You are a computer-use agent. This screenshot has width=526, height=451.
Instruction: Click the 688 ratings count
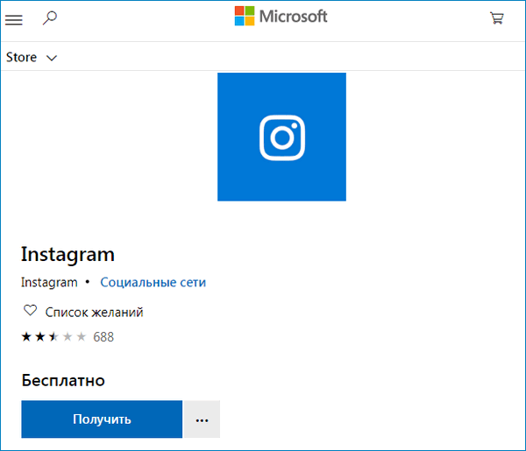103,337
